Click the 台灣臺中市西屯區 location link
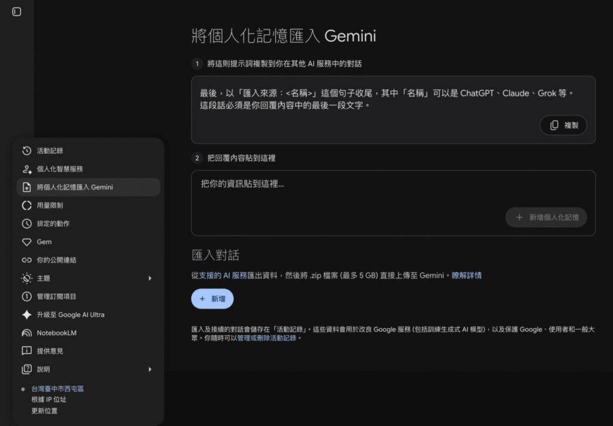 coord(57,389)
